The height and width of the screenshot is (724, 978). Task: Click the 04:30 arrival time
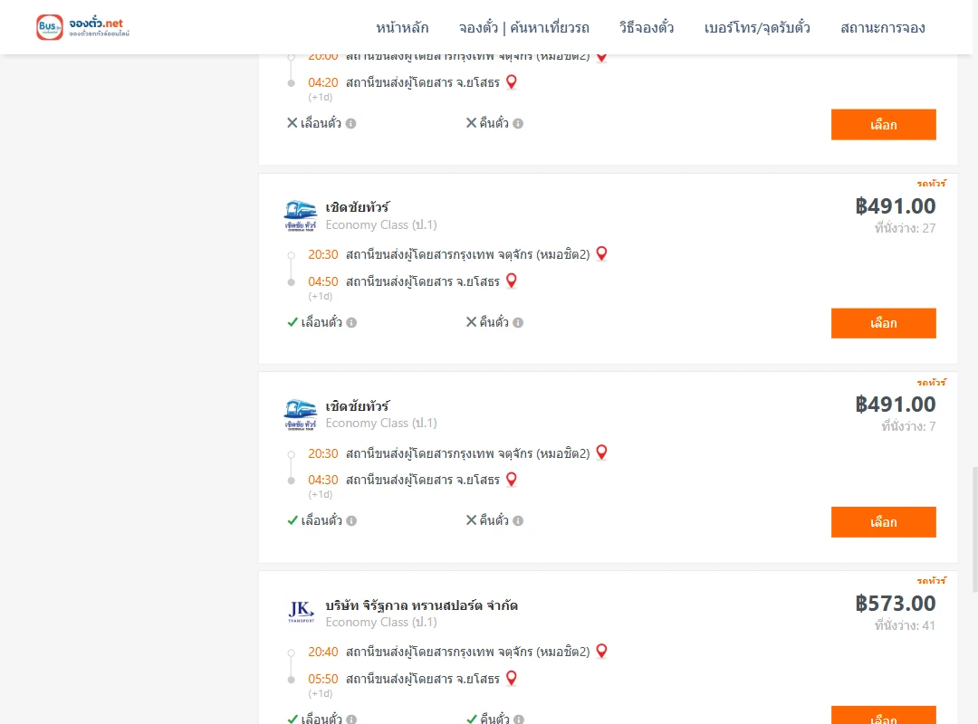(323, 480)
